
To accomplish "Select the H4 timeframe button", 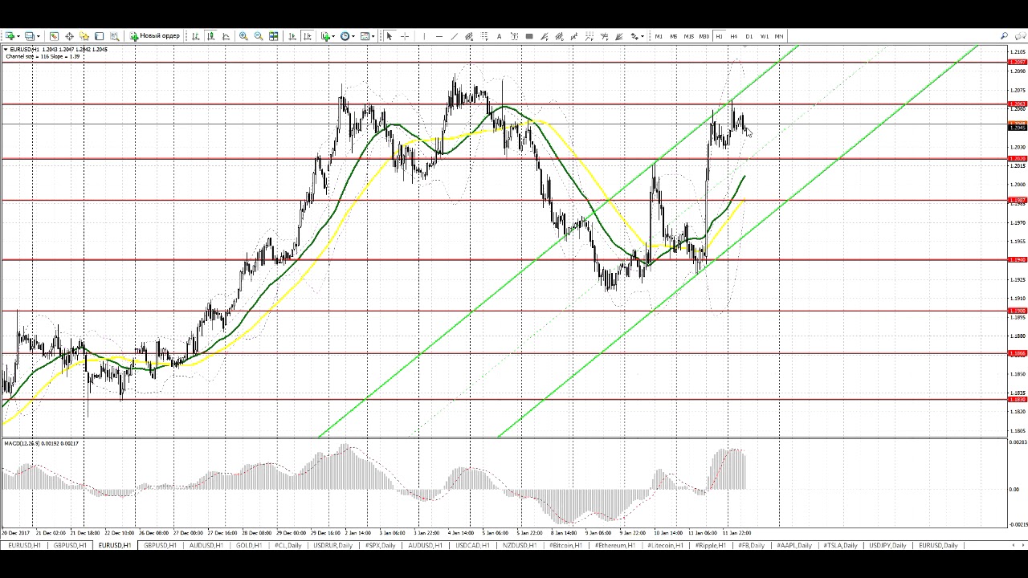I will (733, 36).
